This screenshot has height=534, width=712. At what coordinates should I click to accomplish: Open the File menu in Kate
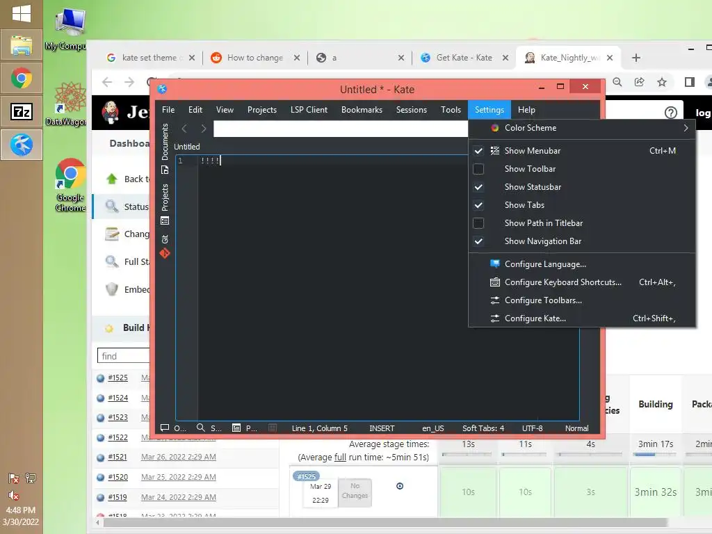coord(168,110)
